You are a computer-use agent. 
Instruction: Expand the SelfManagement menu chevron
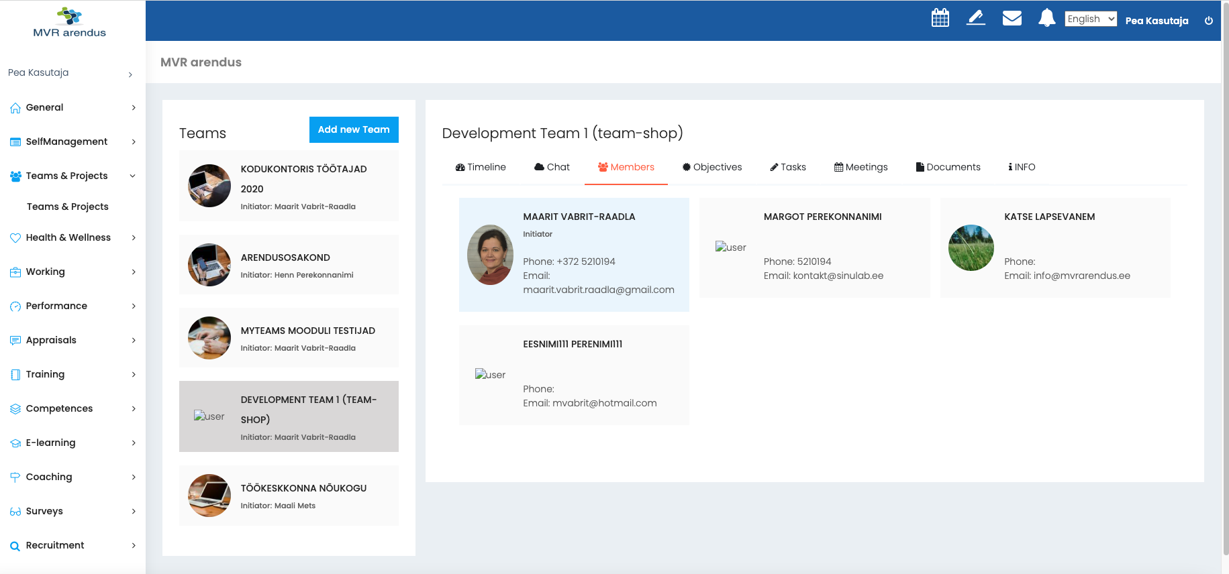point(134,141)
